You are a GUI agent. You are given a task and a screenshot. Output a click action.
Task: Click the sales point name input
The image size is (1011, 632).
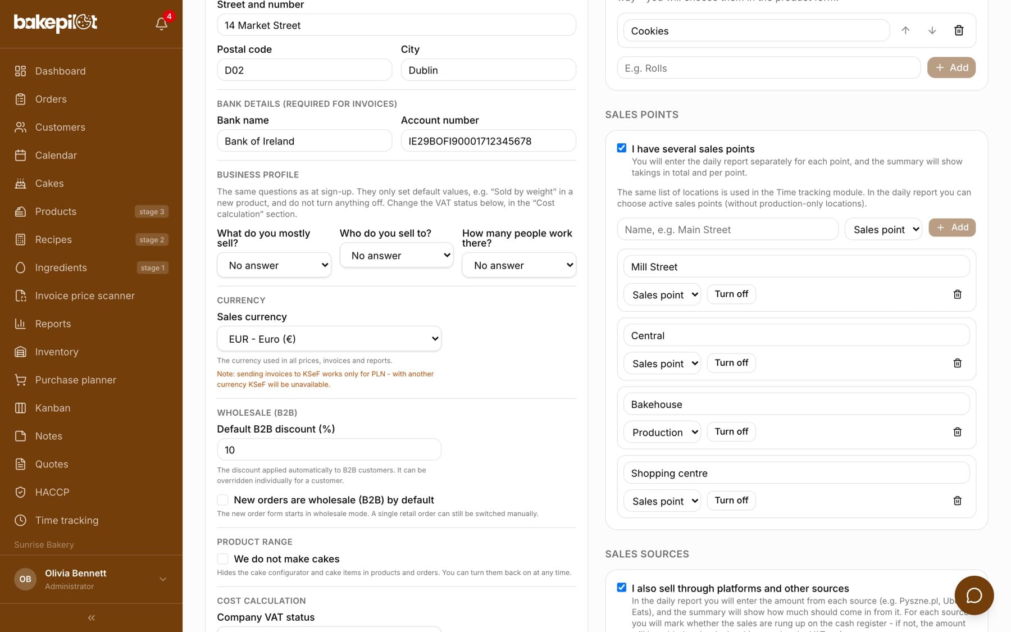tap(727, 229)
